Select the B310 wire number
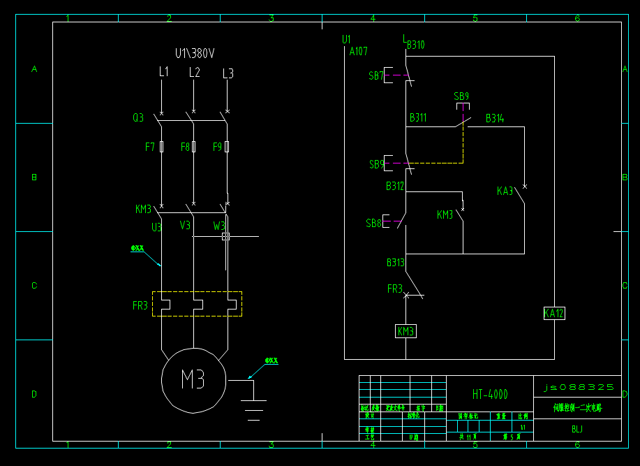The width and height of the screenshot is (640, 466). 415,45
